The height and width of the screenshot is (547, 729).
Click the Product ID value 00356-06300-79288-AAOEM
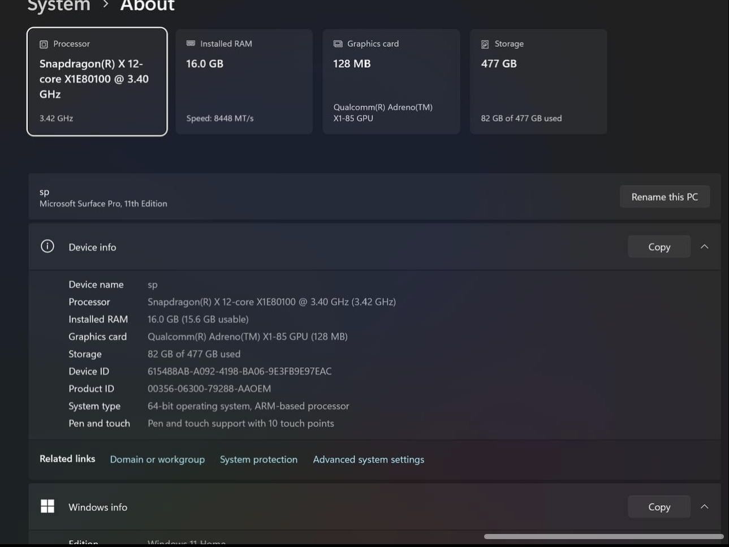(209, 389)
